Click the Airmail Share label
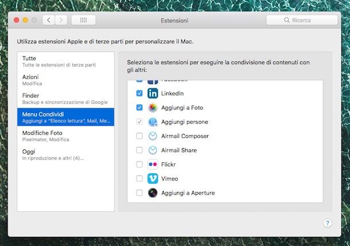This screenshot has width=350, height=246. coord(179,150)
